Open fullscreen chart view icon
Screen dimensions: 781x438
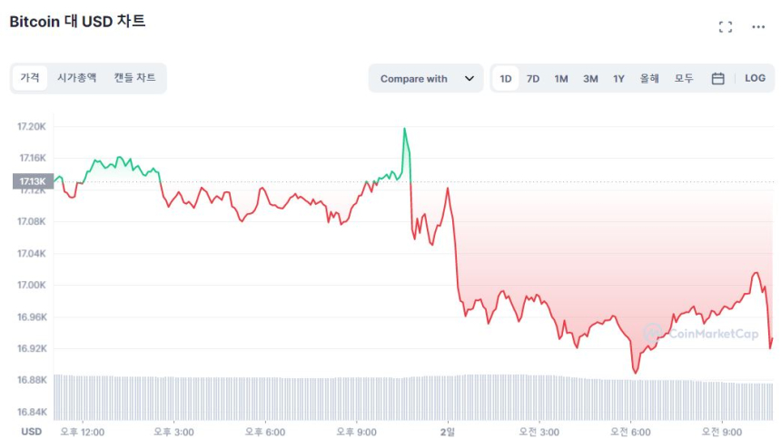pos(725,27)
